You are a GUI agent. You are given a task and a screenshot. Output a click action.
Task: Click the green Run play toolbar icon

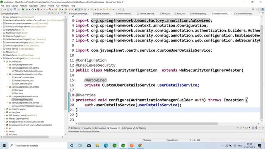click(x=32, y=10)
